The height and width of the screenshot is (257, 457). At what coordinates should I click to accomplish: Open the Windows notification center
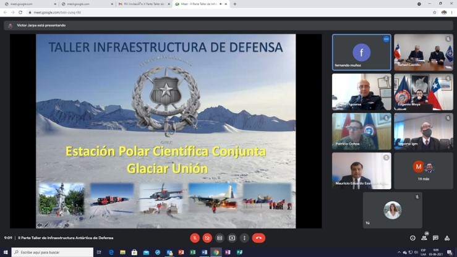coord(450,252)
